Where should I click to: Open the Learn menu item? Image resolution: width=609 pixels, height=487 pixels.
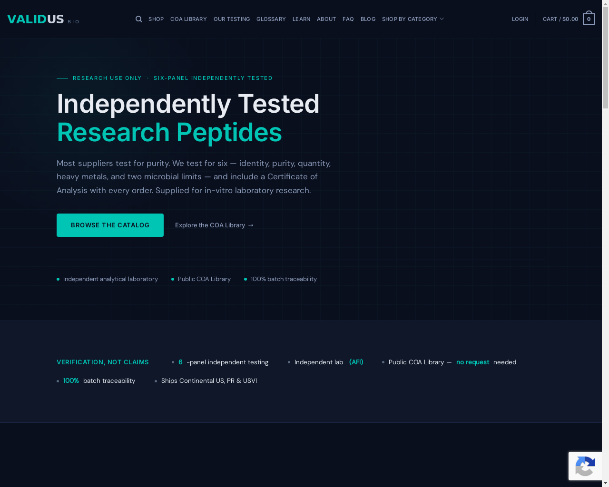pyautogui.click(x=301, y=19)
